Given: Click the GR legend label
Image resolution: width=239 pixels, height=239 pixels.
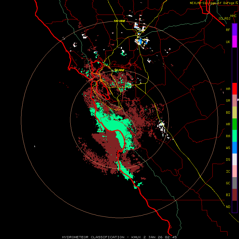Looking at the screenshot, I should click(x=228, y=101).
